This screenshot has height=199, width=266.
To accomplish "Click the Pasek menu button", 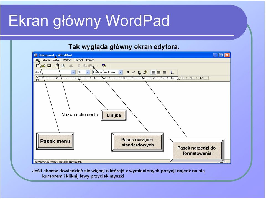I will coord(55,141).
